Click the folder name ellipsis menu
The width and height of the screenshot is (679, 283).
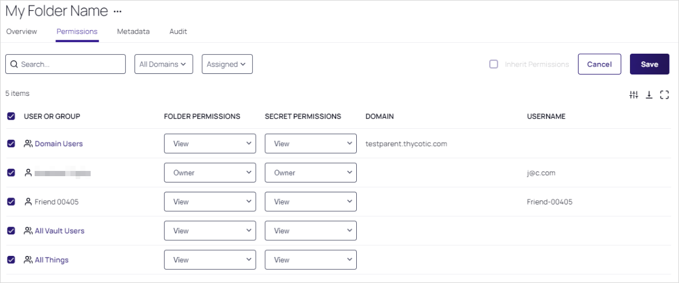(x=118, y=11)
